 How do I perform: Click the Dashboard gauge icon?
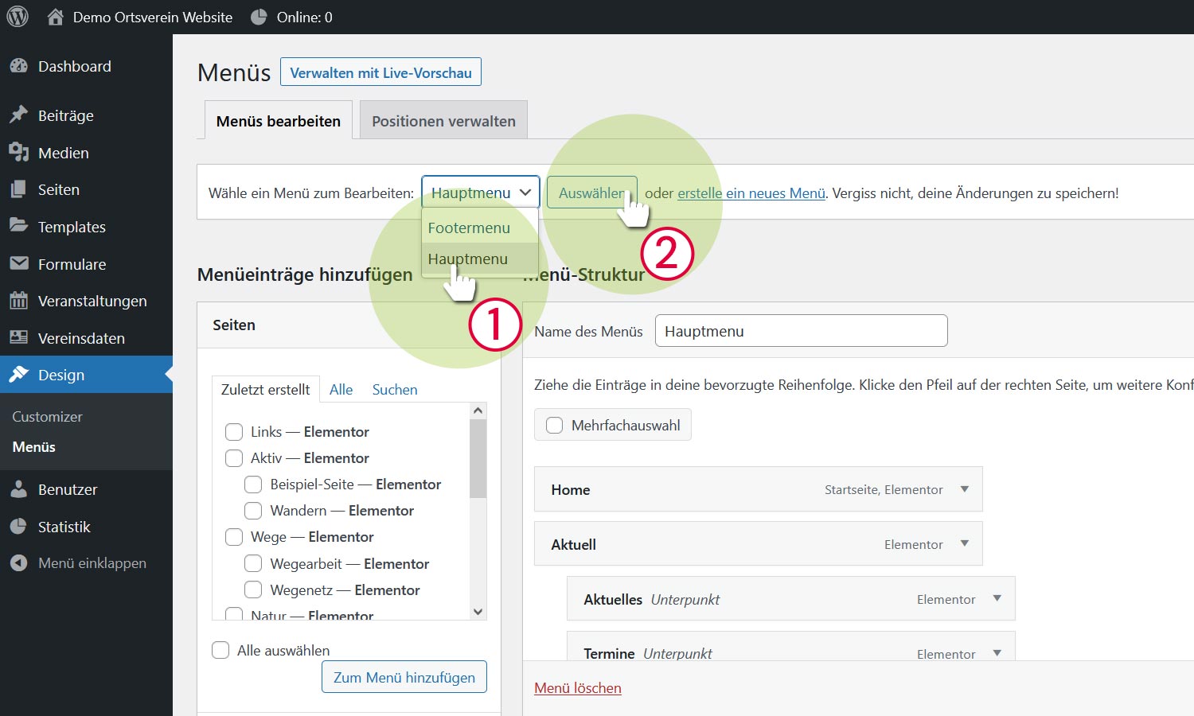click(19, 66)
